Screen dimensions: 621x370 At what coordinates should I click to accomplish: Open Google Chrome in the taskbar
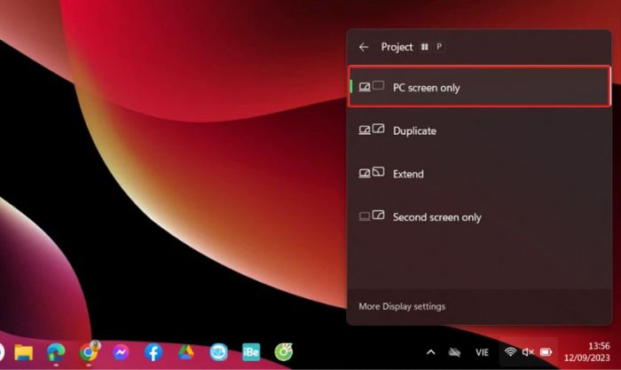click(89, 352)
